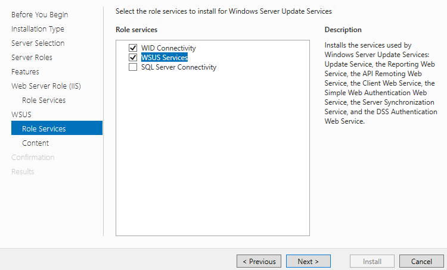The width and height of the screenshot is (447, 270).
Task: Open the Installation Type step
Action: (38, 29)
